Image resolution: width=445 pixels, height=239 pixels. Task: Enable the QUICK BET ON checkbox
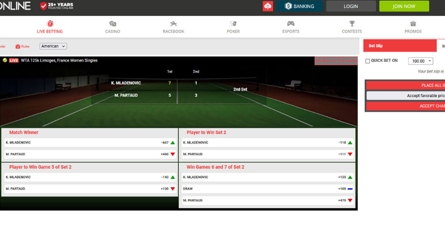point(367,60)
